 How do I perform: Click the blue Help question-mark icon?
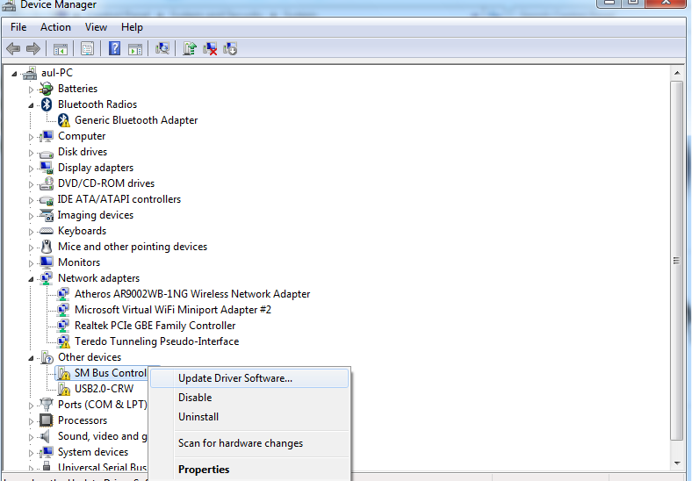coord(114,48)
